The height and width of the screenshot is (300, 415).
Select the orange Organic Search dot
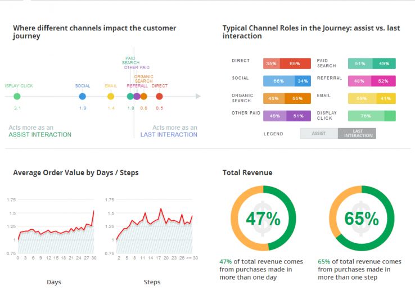[144, 97]
